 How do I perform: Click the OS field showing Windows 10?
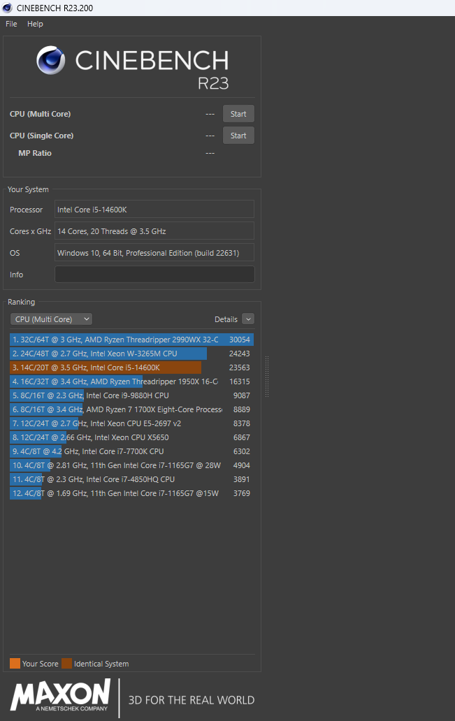(x=154, y=253)
